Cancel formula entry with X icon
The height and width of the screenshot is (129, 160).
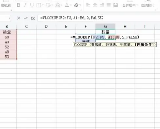(x=19, y=18)
